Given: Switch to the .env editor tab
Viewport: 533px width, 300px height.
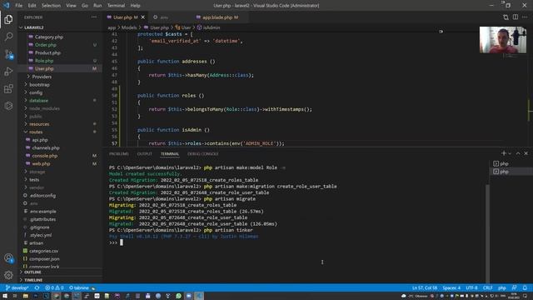Looking at the screenshot, I should coord(163,17).
